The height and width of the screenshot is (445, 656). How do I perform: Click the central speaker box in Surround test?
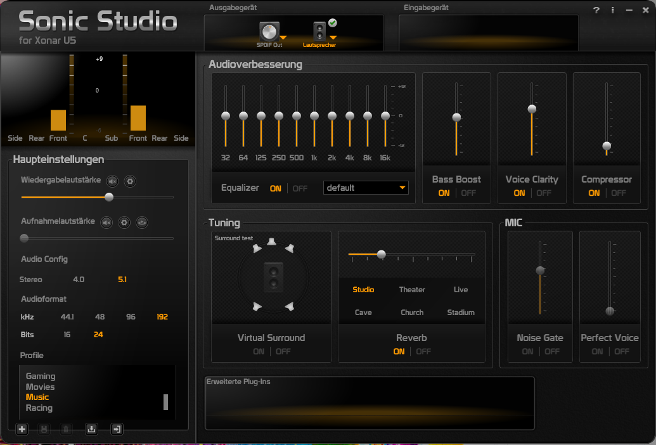(274, 277)
